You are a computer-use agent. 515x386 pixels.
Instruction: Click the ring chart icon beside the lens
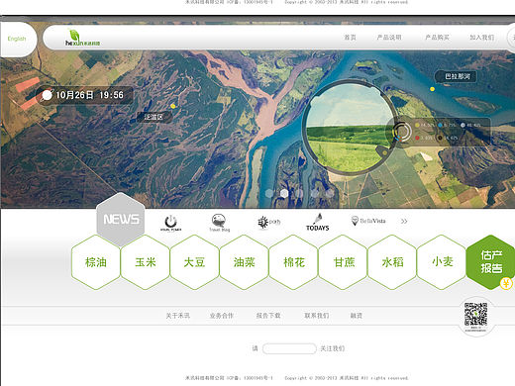(x=402, y=132)
